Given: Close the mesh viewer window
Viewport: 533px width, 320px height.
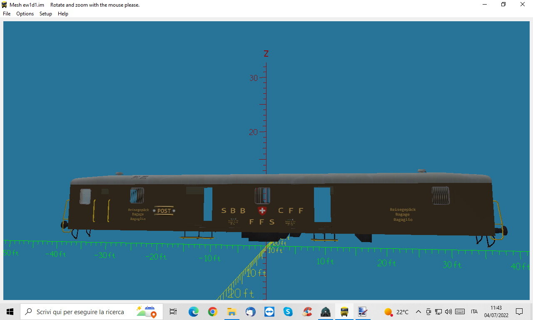Looking at the screenshot, I should [523, 5].
